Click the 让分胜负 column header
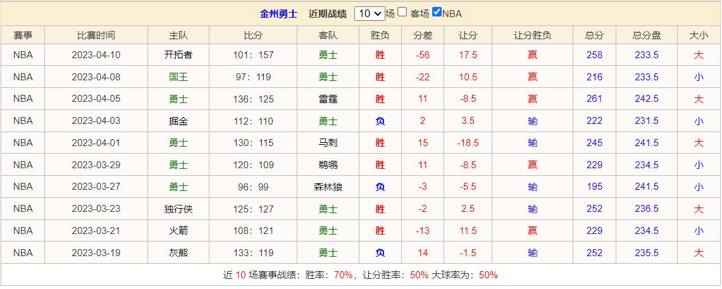 click(532, 35)
